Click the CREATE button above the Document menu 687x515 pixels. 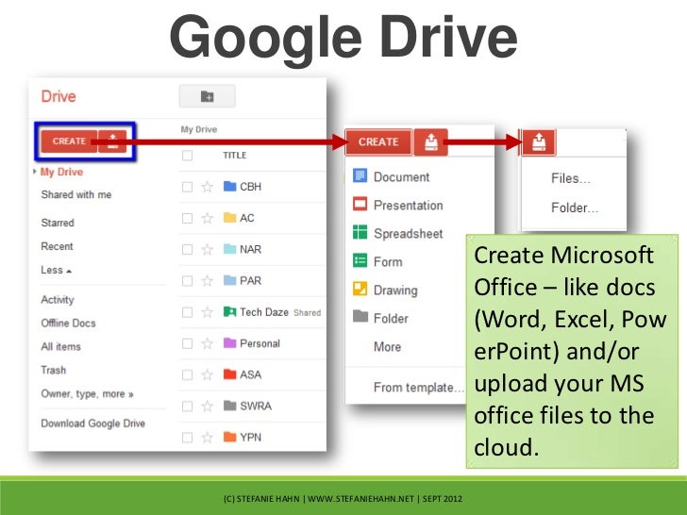pyautogui.click(x=378, y=141)
